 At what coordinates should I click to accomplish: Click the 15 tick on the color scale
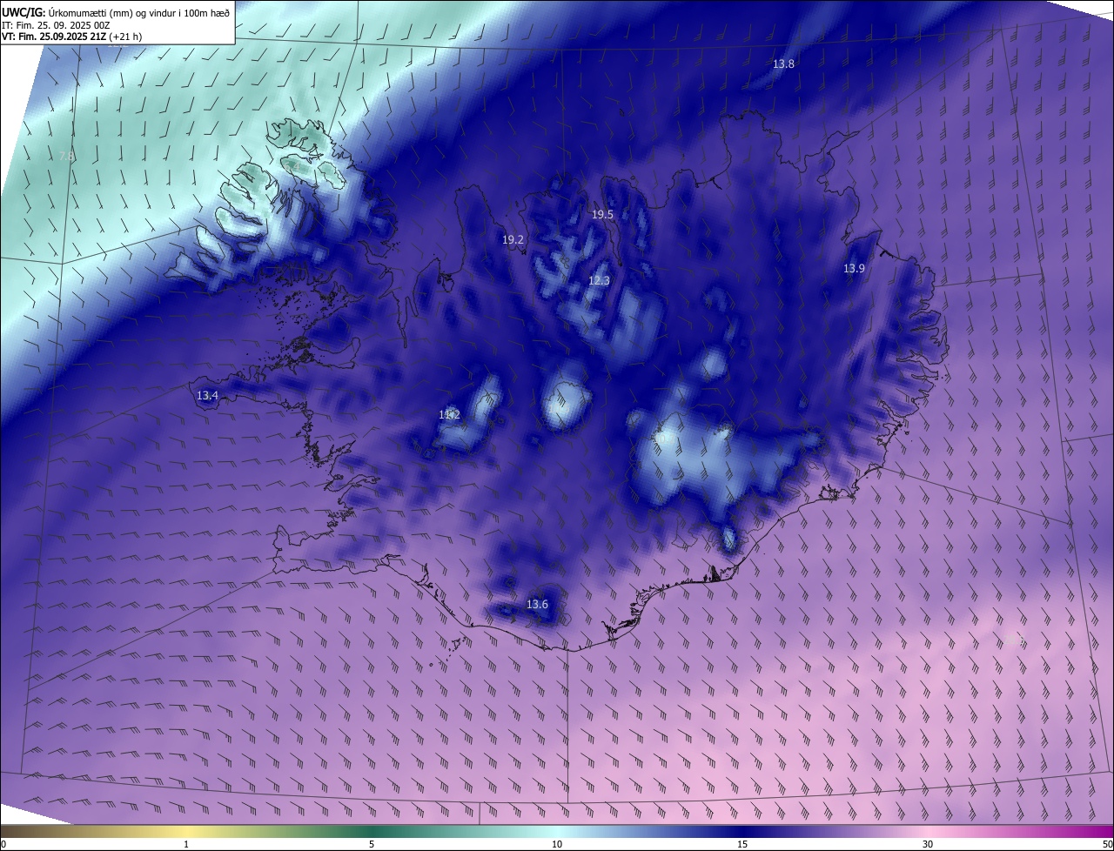[x=742, y=844]
